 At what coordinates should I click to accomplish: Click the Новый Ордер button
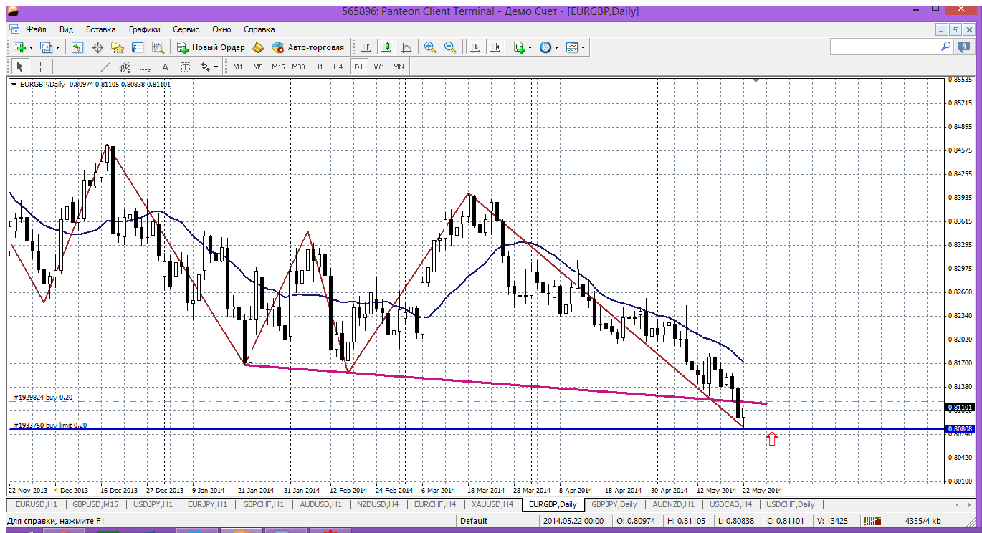tap(211, 47)
